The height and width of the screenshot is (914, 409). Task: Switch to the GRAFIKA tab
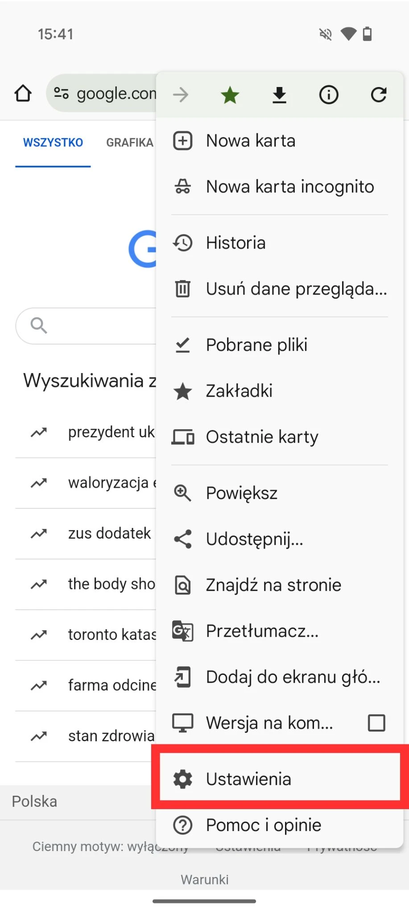(130, 143)
